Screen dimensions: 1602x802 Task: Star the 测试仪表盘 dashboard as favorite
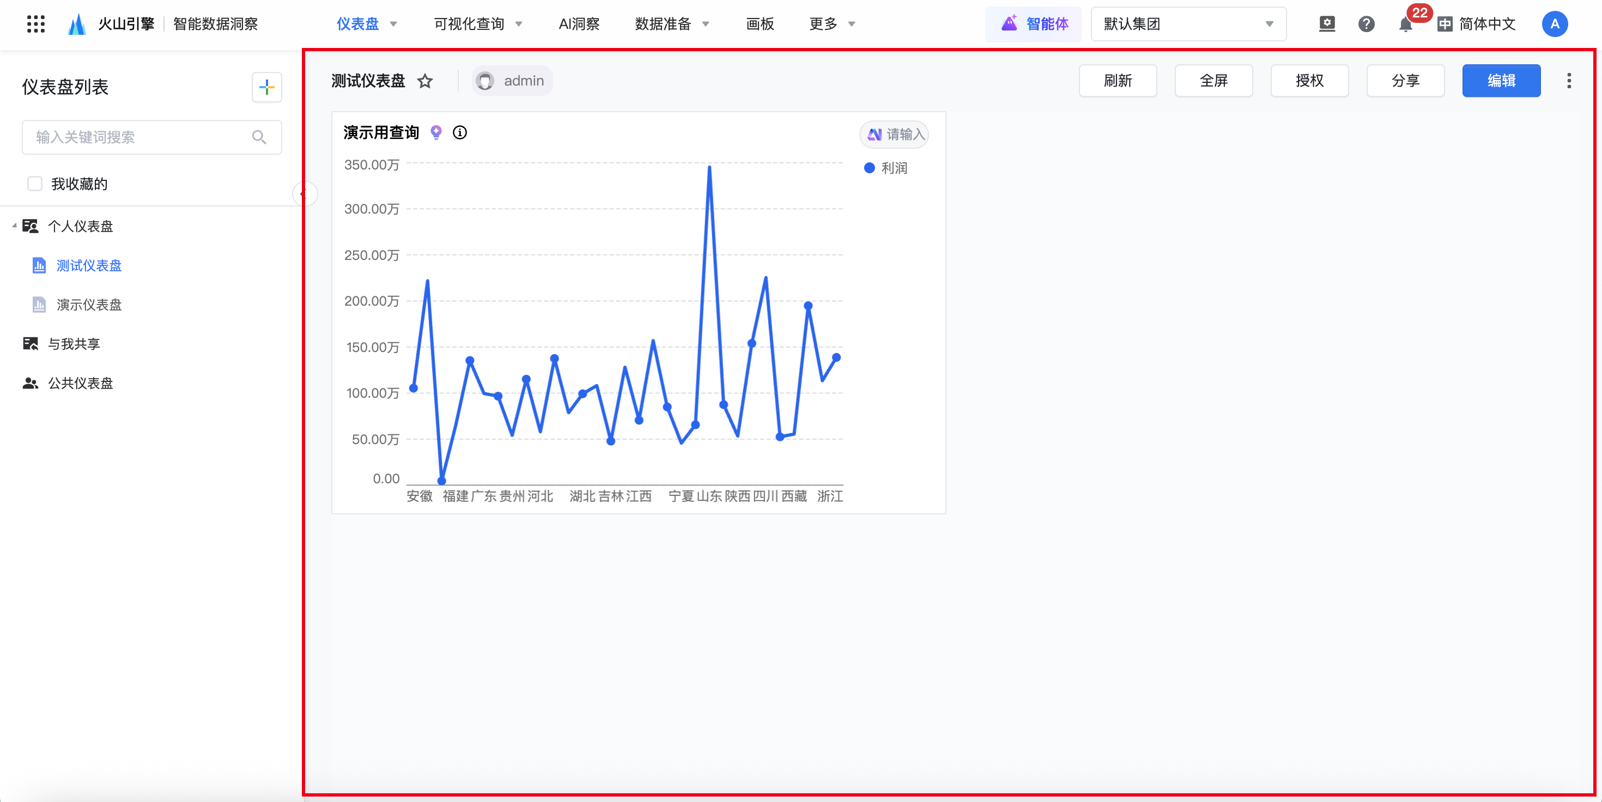(425, 81)
